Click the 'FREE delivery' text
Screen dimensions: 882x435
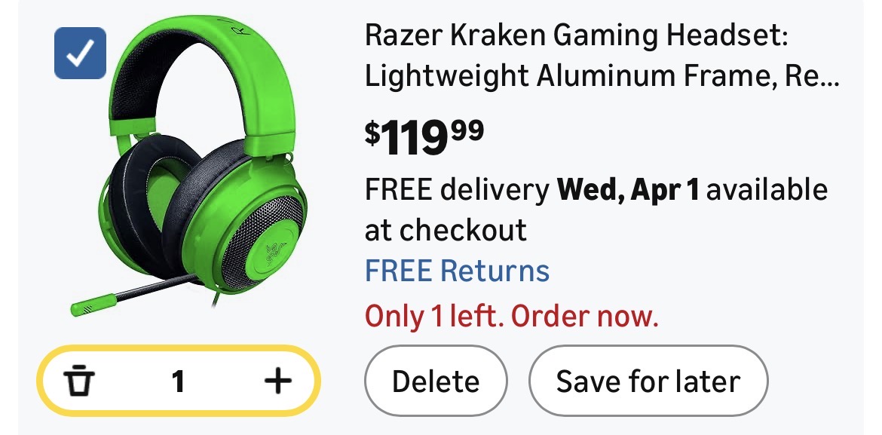click(457, 190)
